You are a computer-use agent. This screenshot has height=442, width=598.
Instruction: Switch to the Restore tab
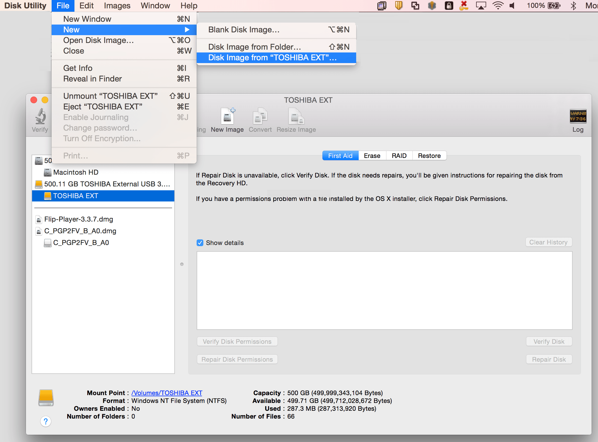[429, 156]
